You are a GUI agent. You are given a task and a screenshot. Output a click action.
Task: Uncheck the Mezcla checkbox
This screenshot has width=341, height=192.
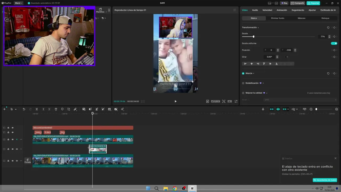click(243, 73)
